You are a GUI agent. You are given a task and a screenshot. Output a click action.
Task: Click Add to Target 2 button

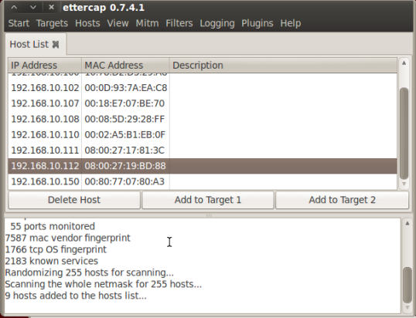tap(342, 200)
